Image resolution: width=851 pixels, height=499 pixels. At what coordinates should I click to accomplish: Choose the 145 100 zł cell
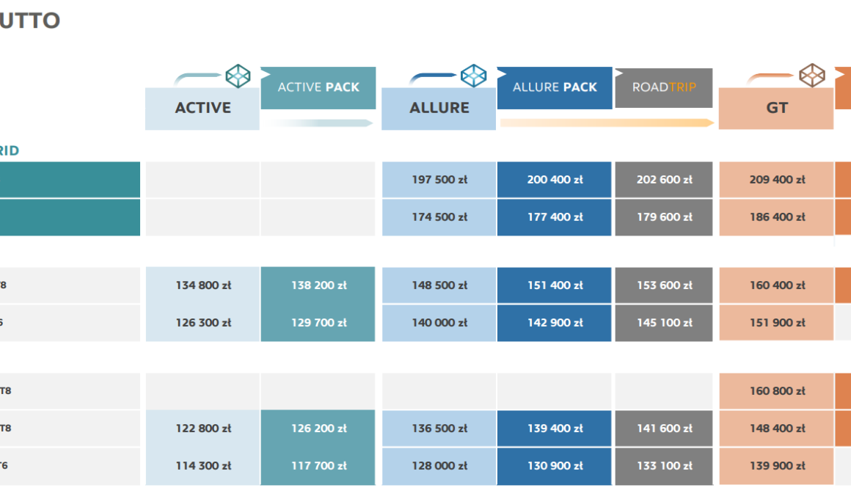tap(664, 323)
